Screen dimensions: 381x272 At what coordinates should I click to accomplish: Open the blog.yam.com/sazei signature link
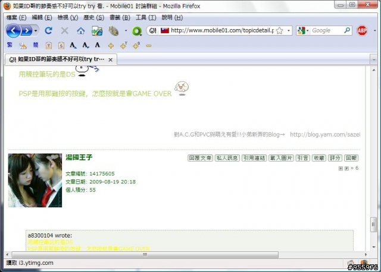325,135
